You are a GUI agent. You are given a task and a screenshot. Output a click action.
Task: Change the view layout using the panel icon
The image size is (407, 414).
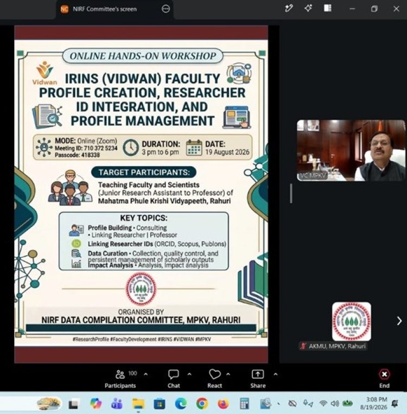328,8
